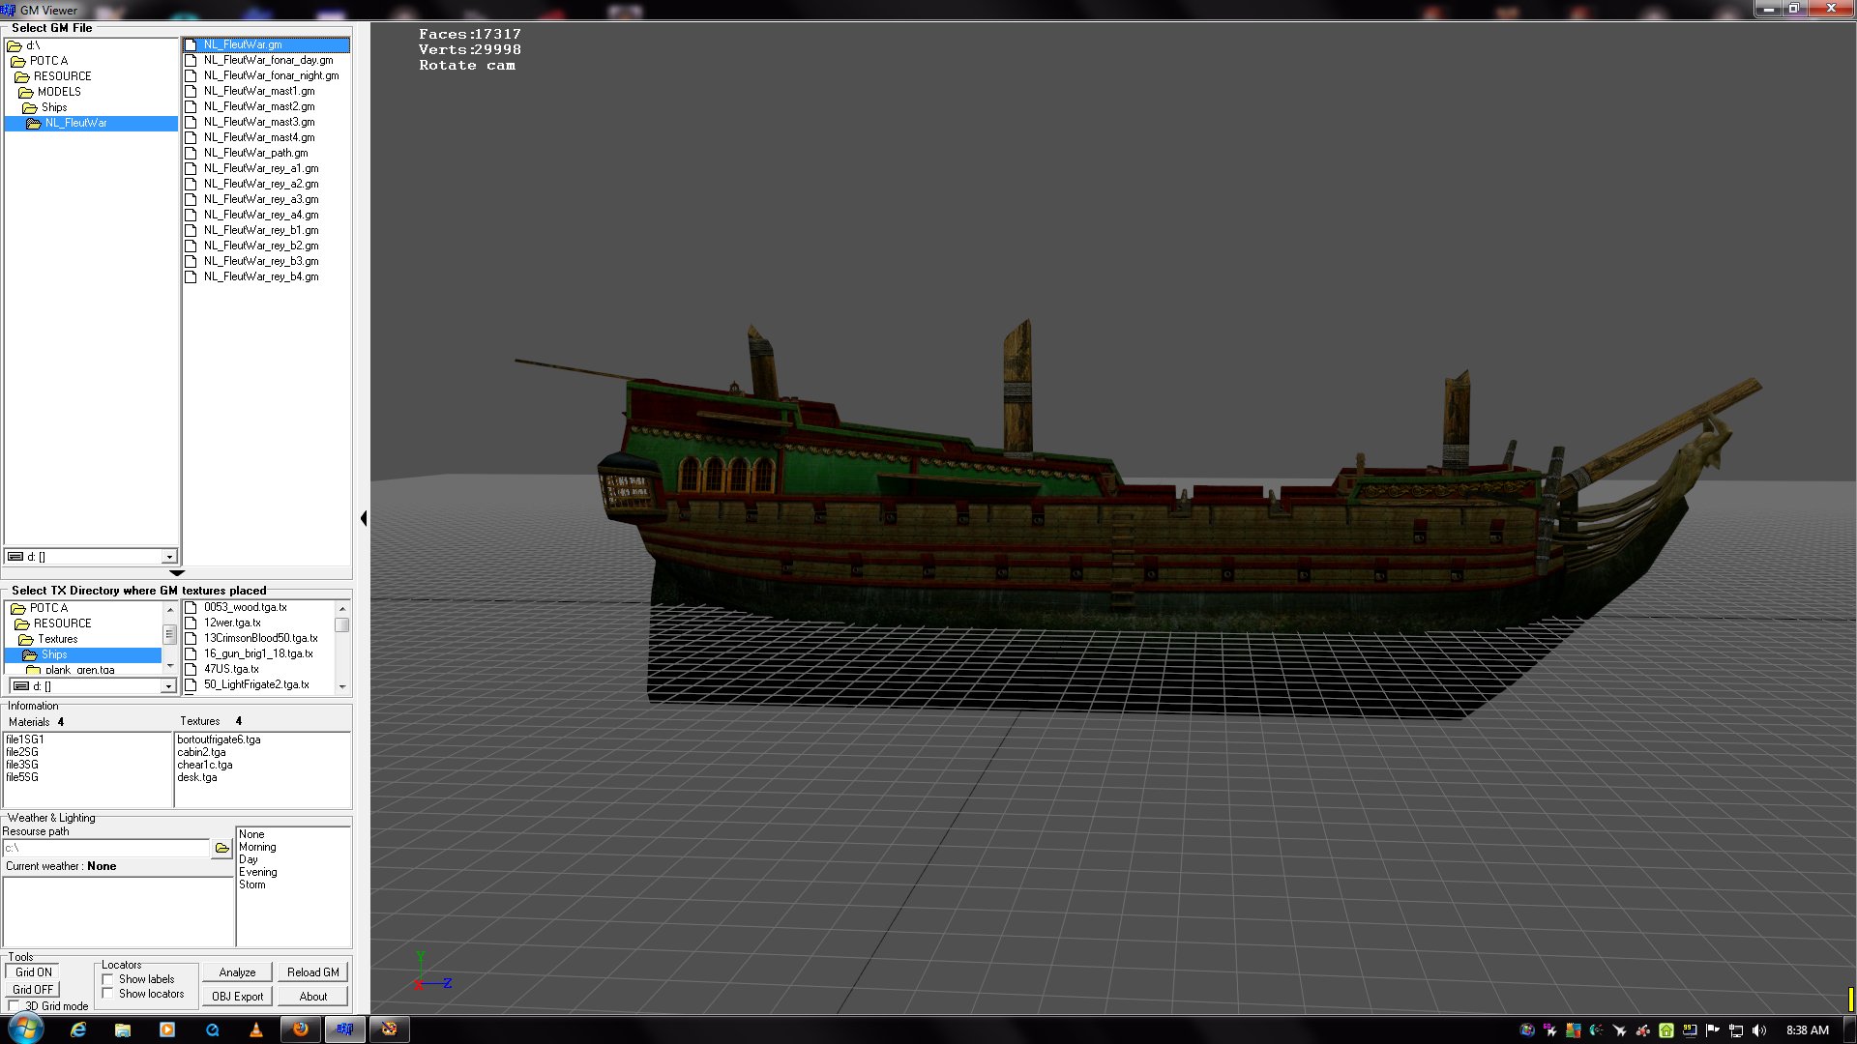Open Windows Explorer from the taskbar

click(123, 1029)
